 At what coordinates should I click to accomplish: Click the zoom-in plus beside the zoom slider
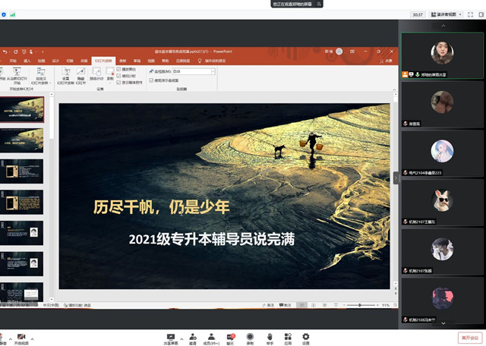point(377,306)
